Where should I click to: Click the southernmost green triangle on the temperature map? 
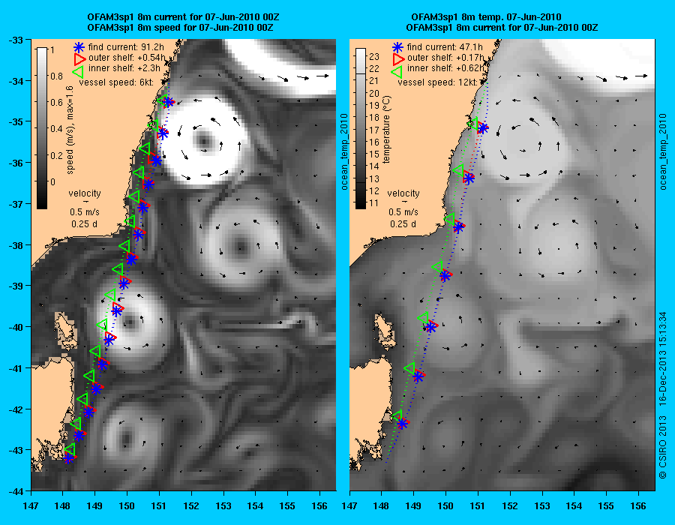click(x=397, y=415)
